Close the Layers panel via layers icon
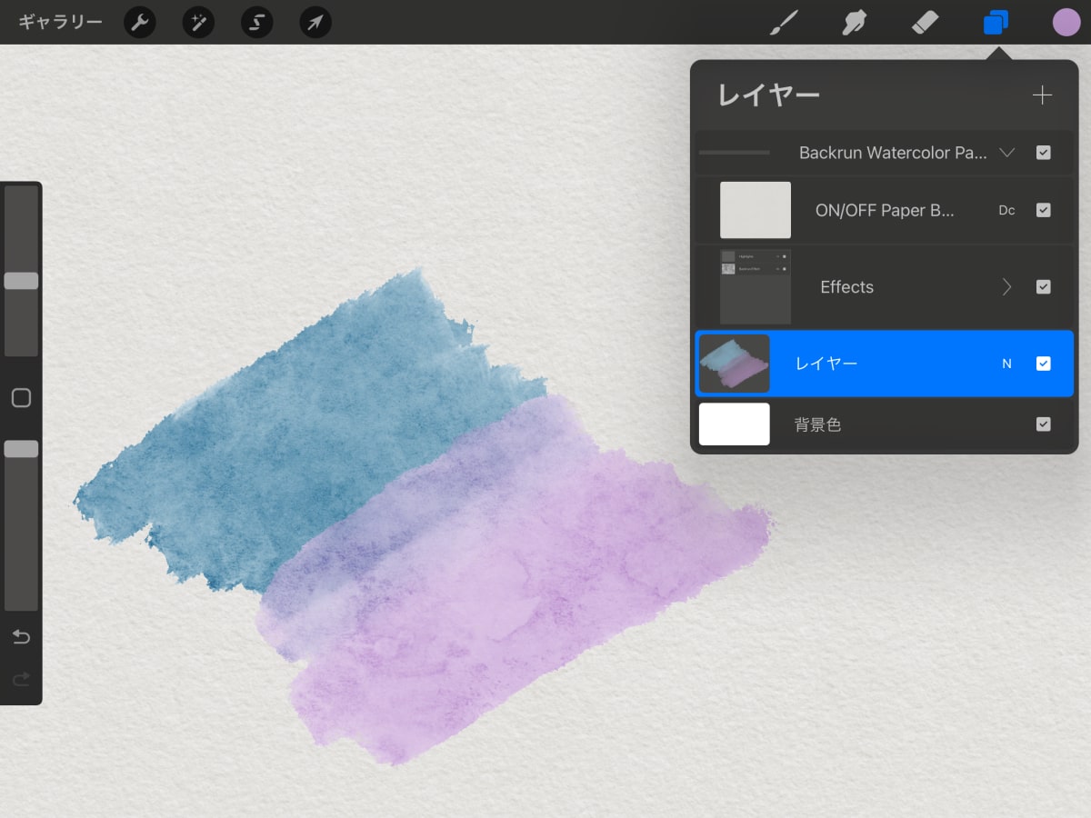 996,22
